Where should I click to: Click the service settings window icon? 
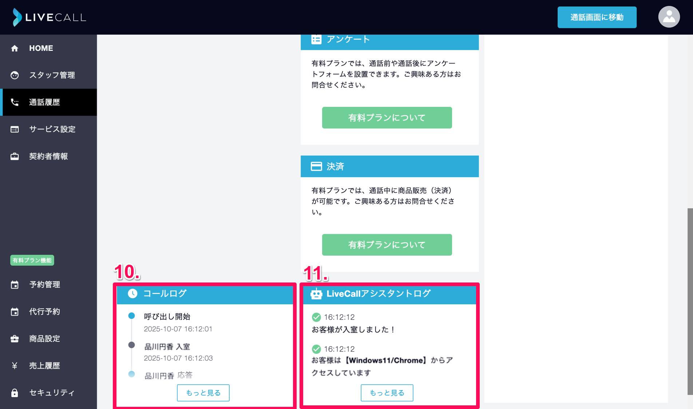(x=15, y=129)
